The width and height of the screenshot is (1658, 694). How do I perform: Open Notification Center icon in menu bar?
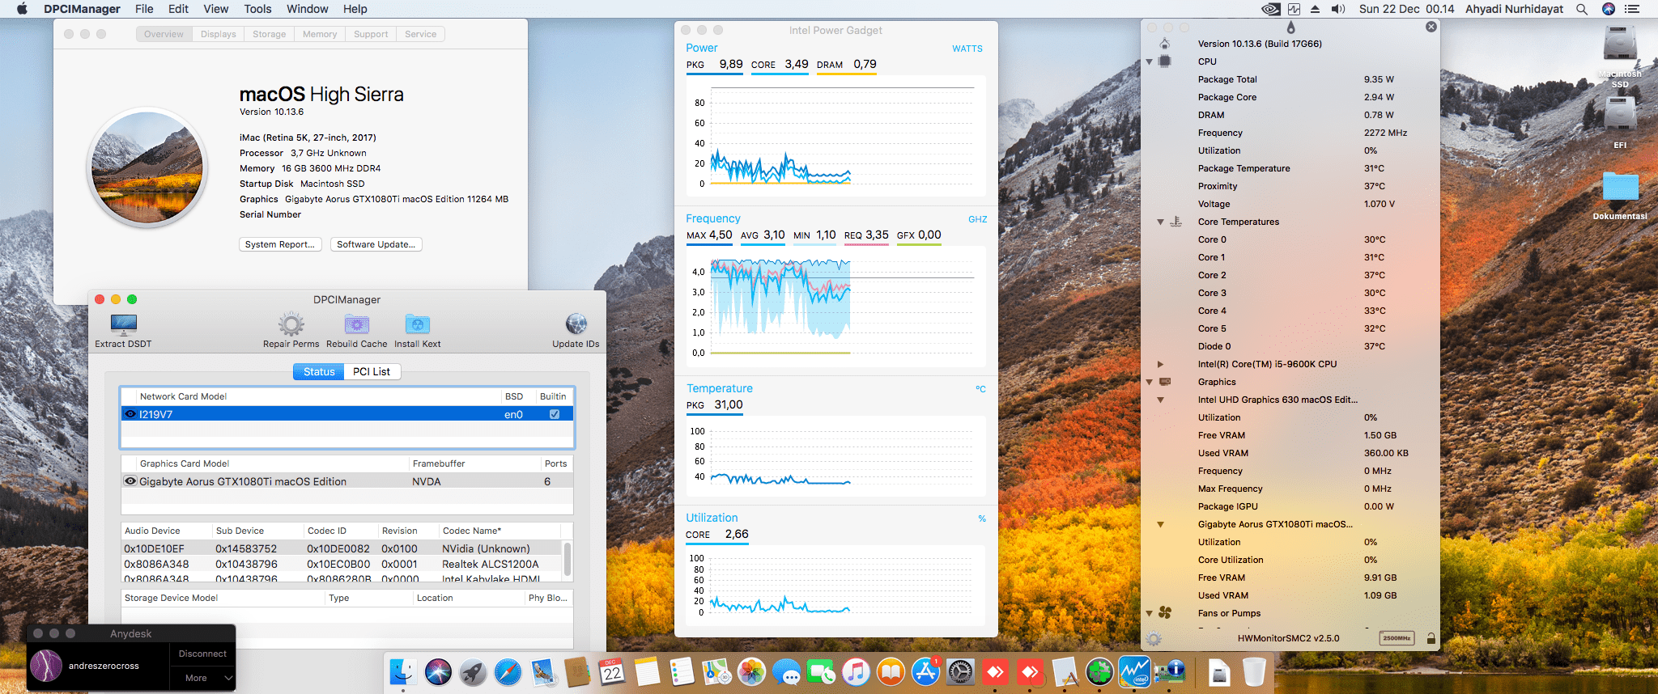[1631, 9]
